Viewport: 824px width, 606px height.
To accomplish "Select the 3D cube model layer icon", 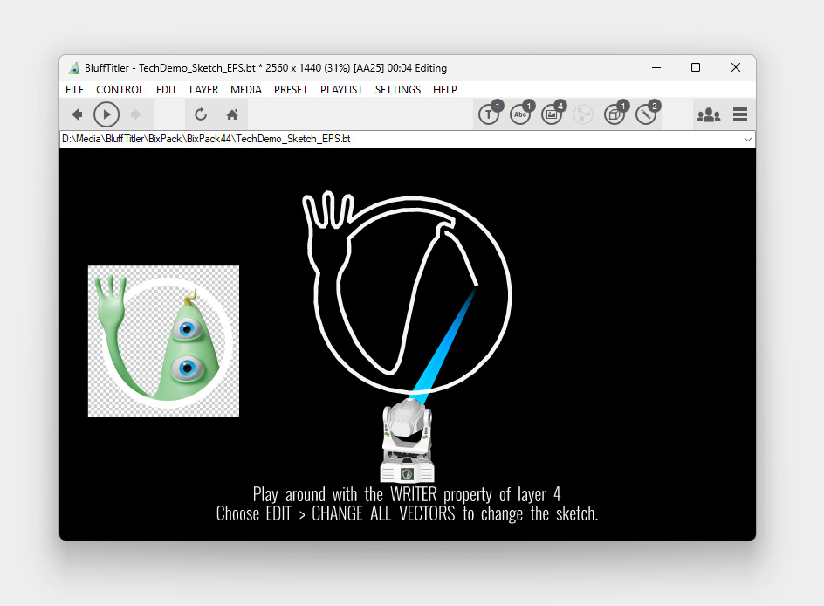I will [615, 114].
